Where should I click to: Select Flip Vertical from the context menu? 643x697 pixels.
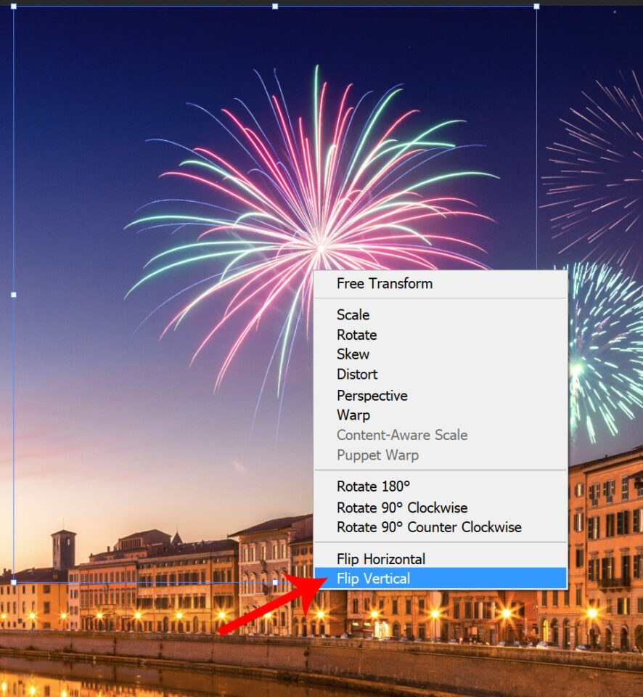(x=373, y=579)
